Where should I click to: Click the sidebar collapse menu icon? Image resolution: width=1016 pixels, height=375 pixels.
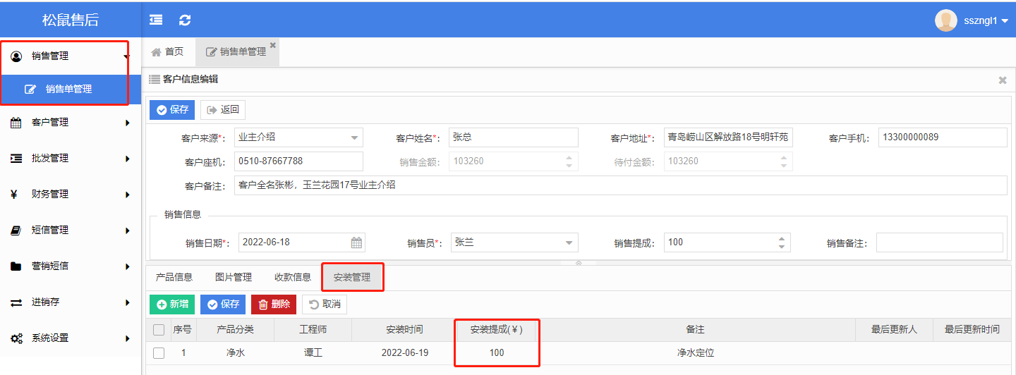point(156,20)
